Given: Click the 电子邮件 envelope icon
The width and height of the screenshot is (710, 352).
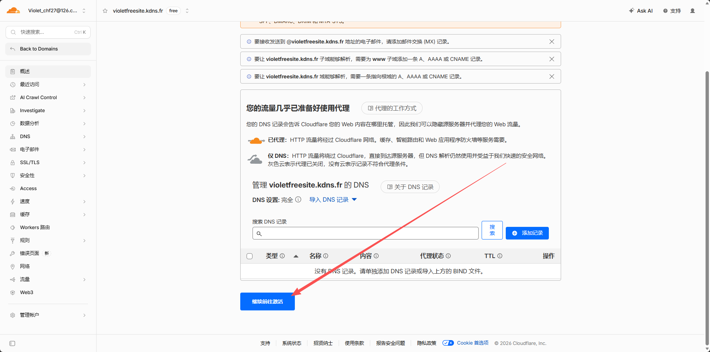Looking at the screenshot, I should pyautogui.click(x=13, y=150).
